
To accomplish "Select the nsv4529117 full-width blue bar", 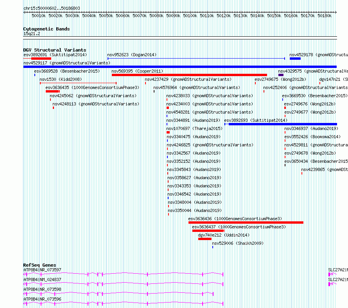I will pos(180,67).
